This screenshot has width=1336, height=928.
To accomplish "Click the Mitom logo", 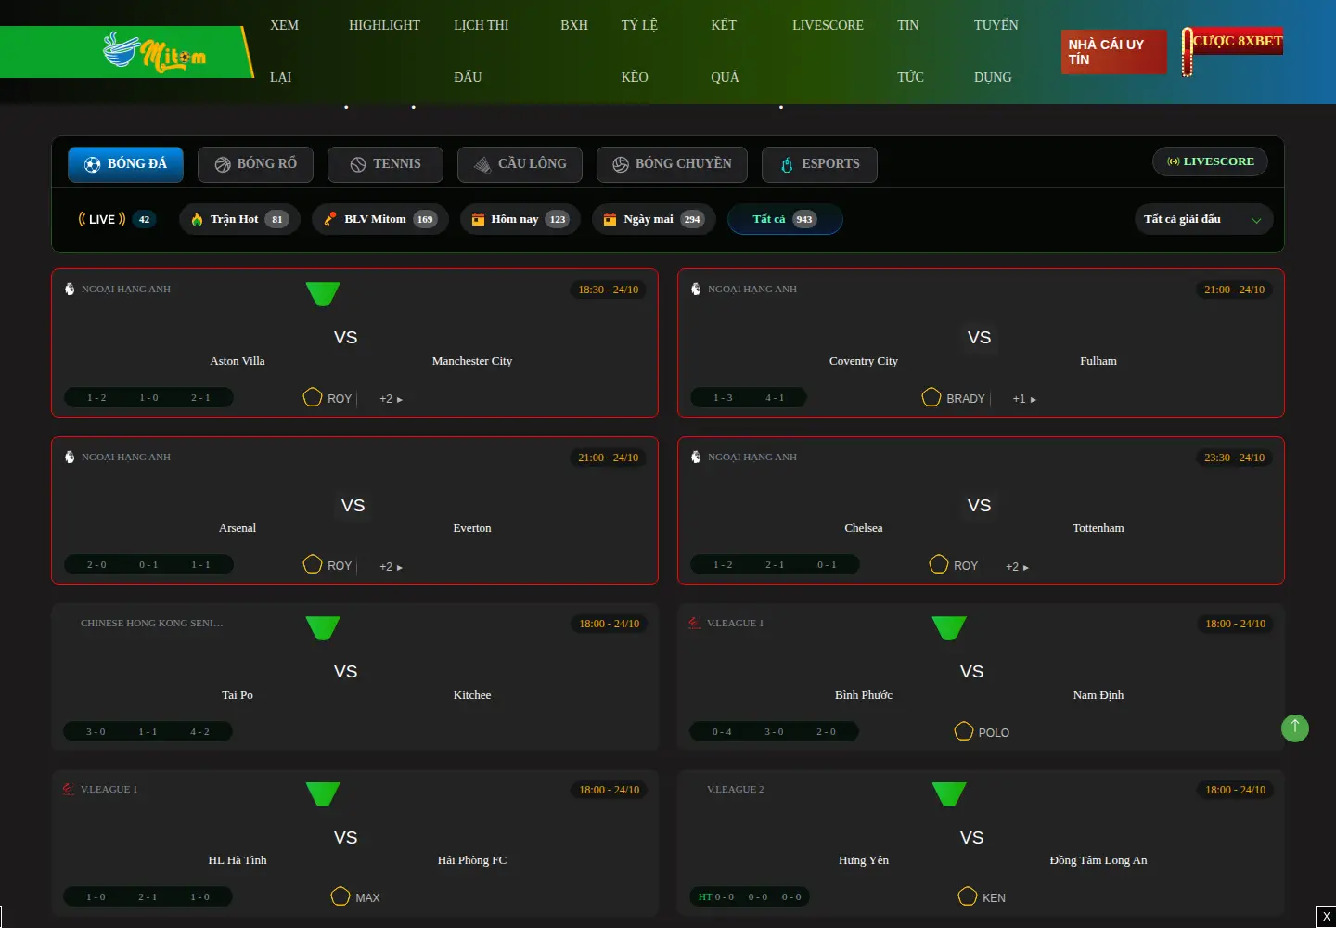I will pos(154,52).
